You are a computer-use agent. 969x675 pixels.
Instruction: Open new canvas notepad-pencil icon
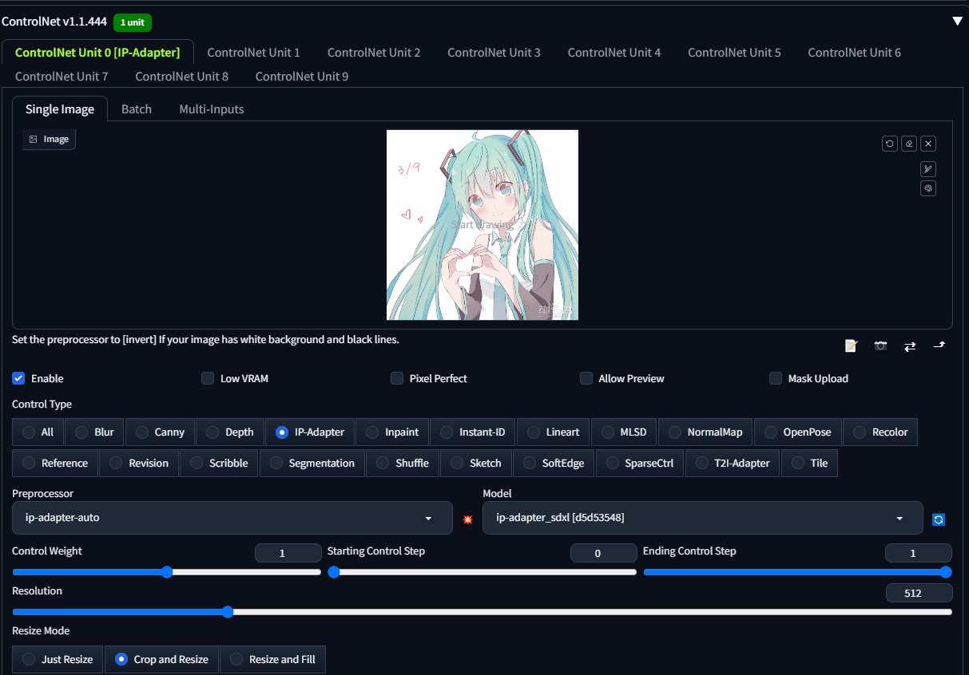[851, 345]
